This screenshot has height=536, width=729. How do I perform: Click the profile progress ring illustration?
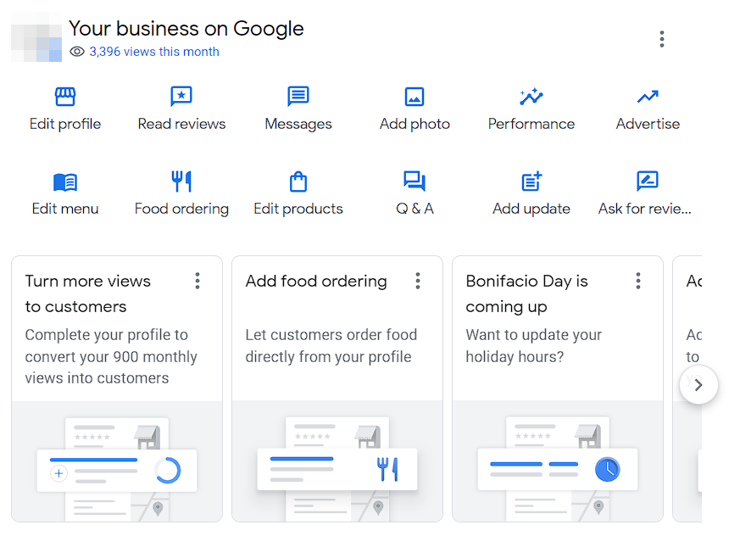point(168,471)
